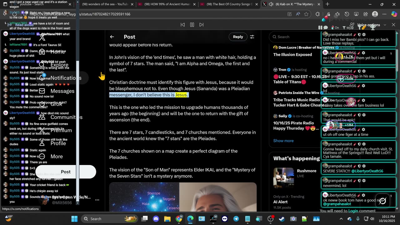Close the Read aloud toolbar
400x225 pixels.
click(393, 25)
